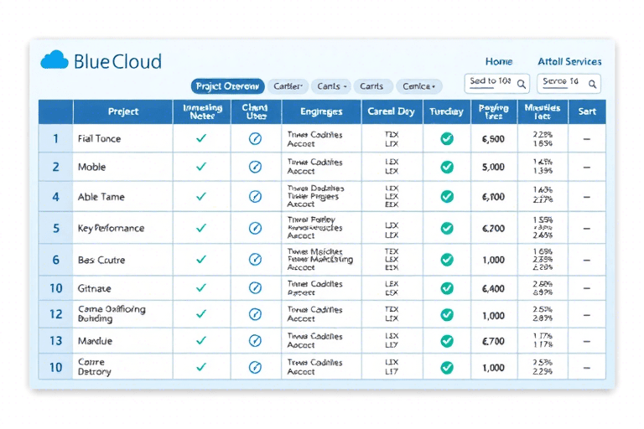The width and height of the screenshot is (644, 429).
Task: Open the Cenice dropdown filter
Action: [418, 86]
